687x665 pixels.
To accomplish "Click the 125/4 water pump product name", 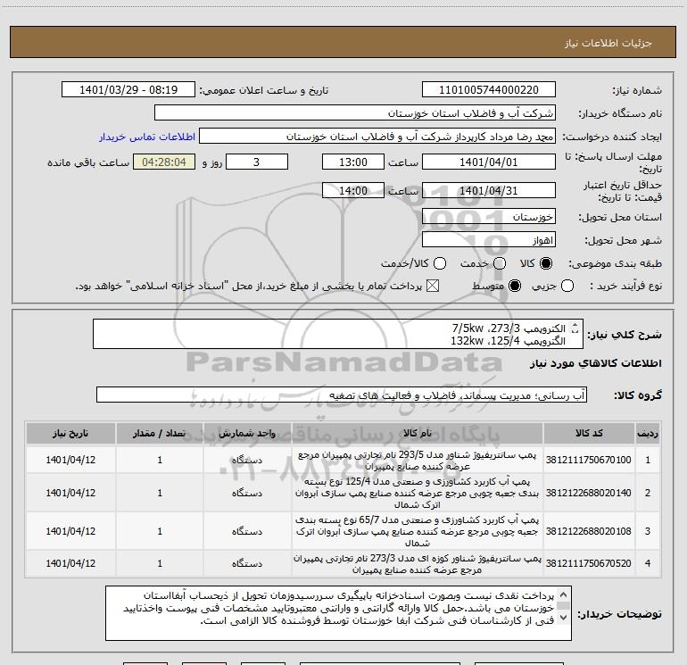I will pyautogui.click(x=418, y=493).
